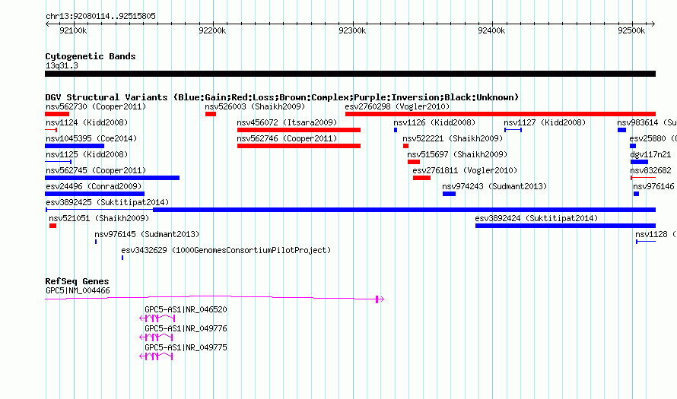Viewport: 677px width, 399px height.
Task: Open the nsv1045395 (Coe2014) blue gain bar
Action: (75, 146)
